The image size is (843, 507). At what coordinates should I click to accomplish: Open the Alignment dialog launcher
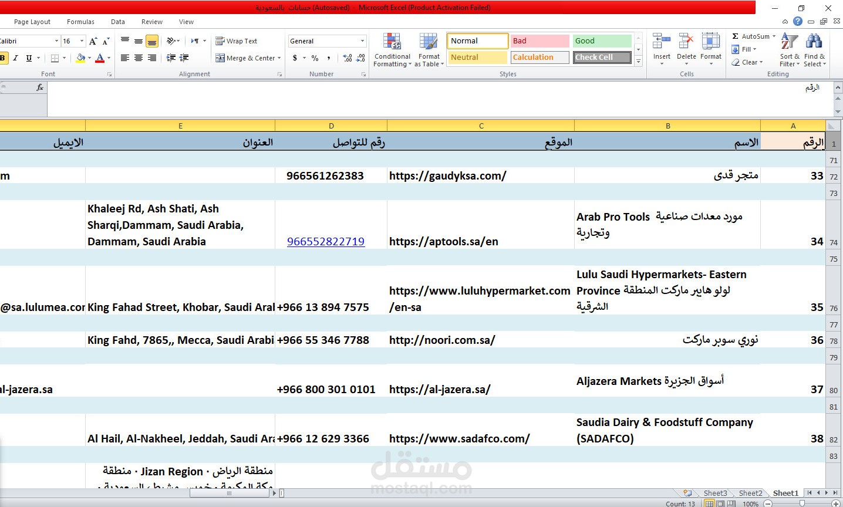coord(279,75)
